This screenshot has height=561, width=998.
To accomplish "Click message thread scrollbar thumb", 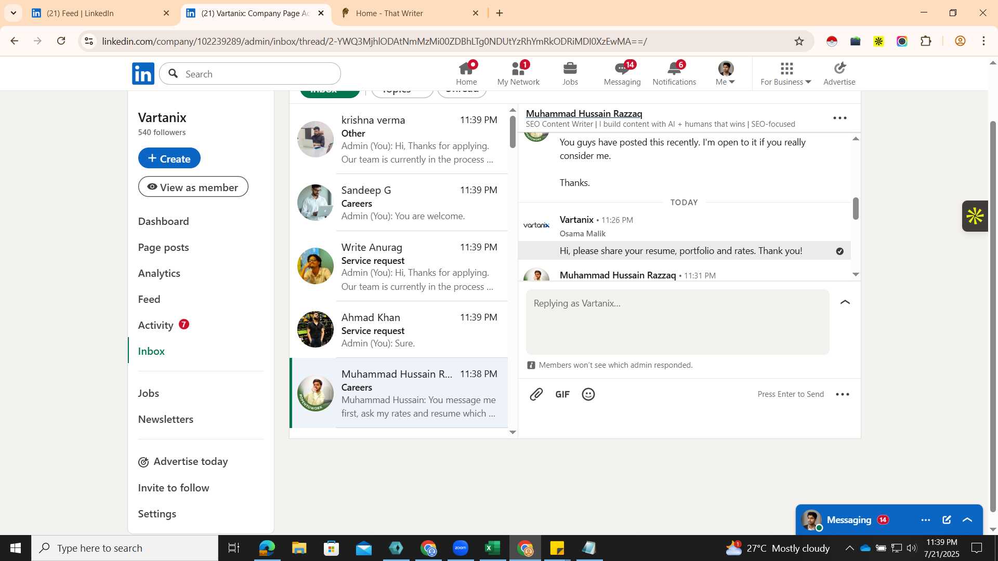I will (856, 208).
